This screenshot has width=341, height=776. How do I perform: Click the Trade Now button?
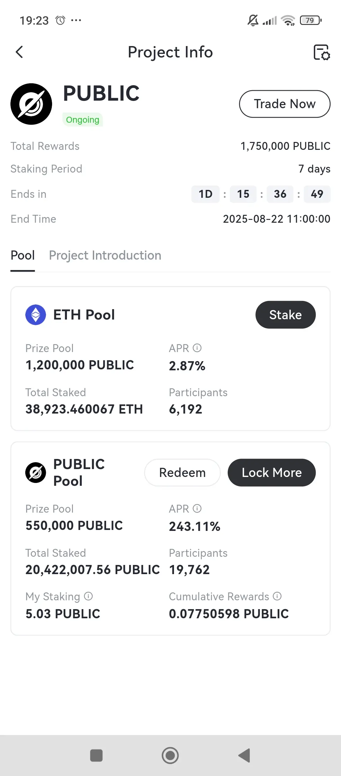pos(285,104)
